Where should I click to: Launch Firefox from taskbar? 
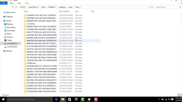[76, 99]
